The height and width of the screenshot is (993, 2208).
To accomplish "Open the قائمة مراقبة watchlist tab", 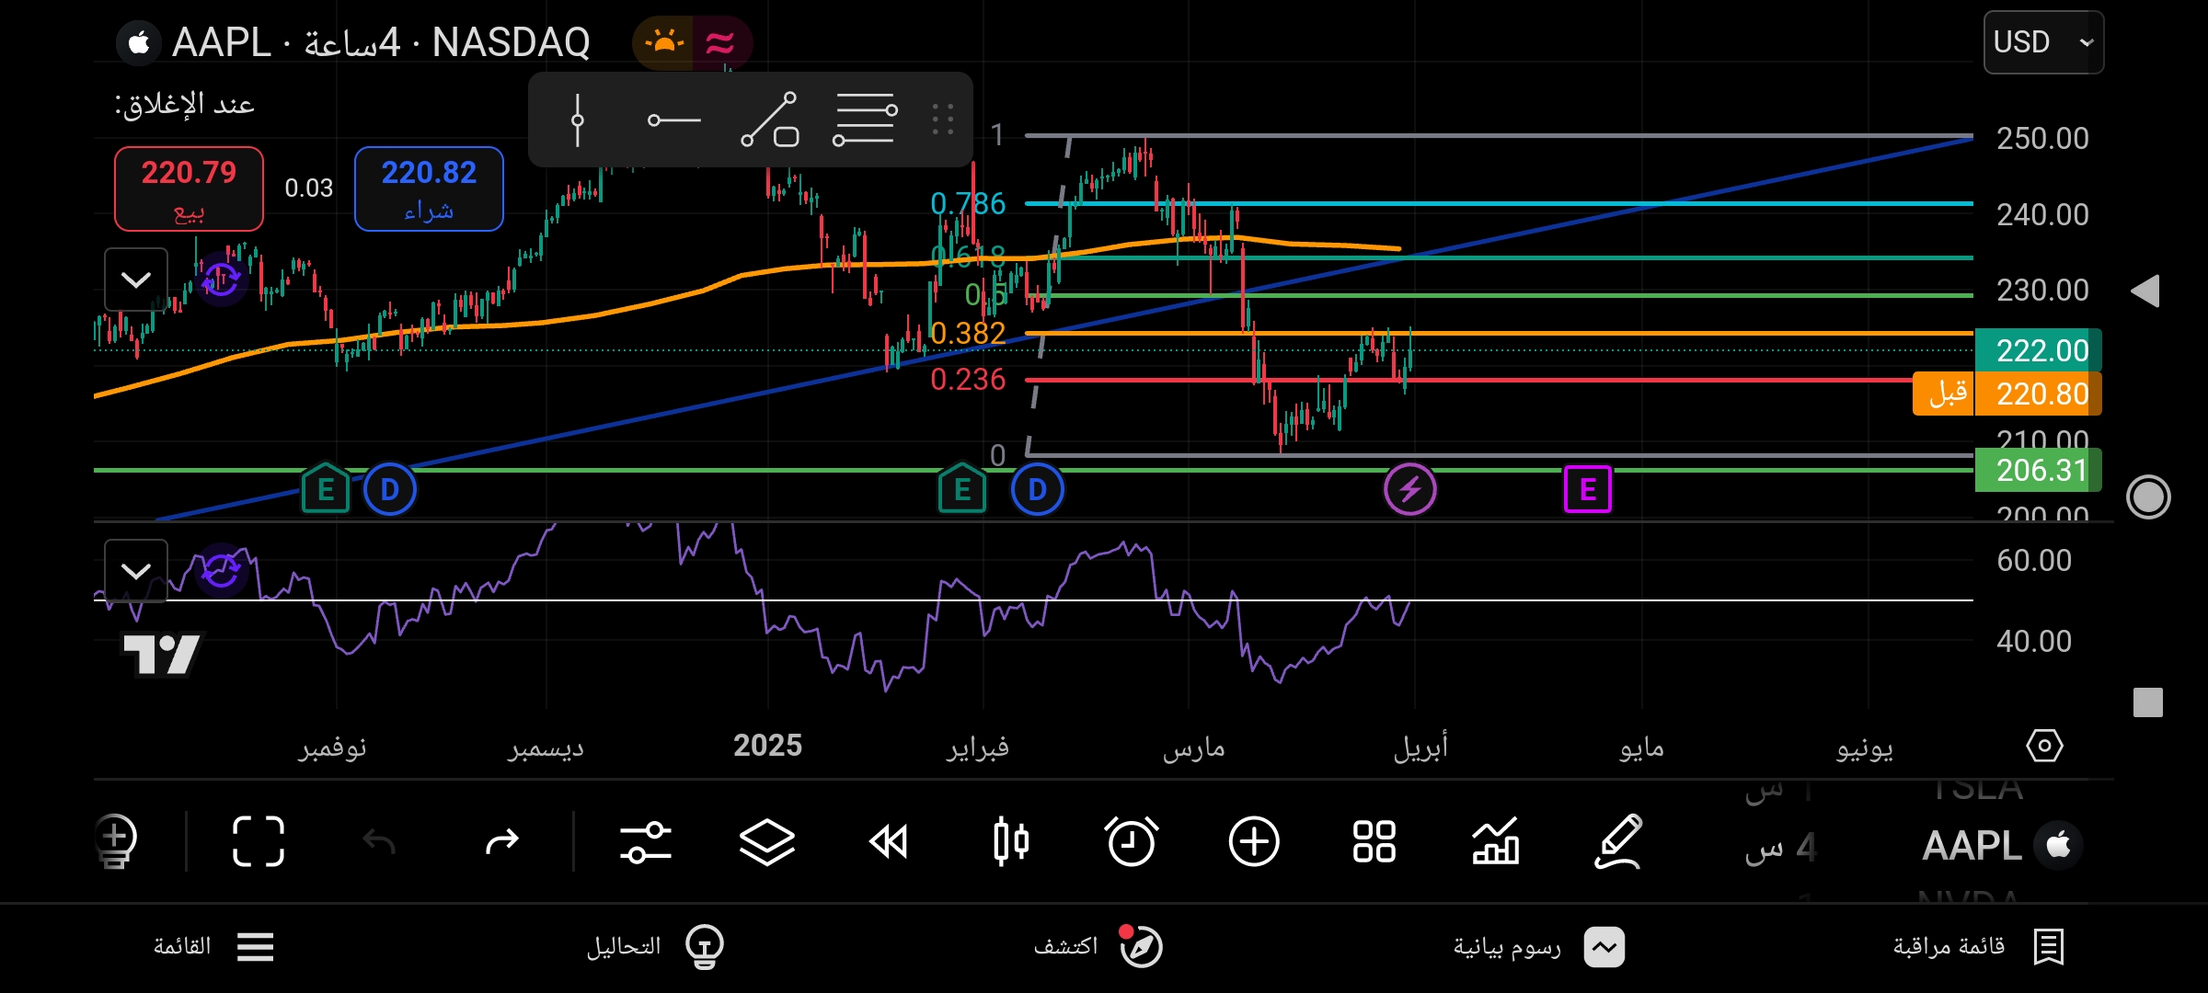I will [x=1979, y=946].
